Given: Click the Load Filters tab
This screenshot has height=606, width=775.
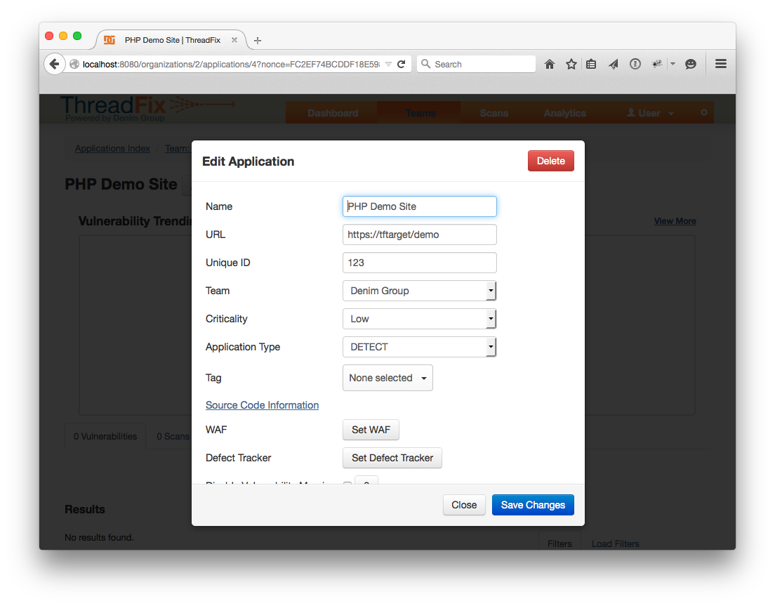Looking at the screenshot, I should [x=616, y=544].
